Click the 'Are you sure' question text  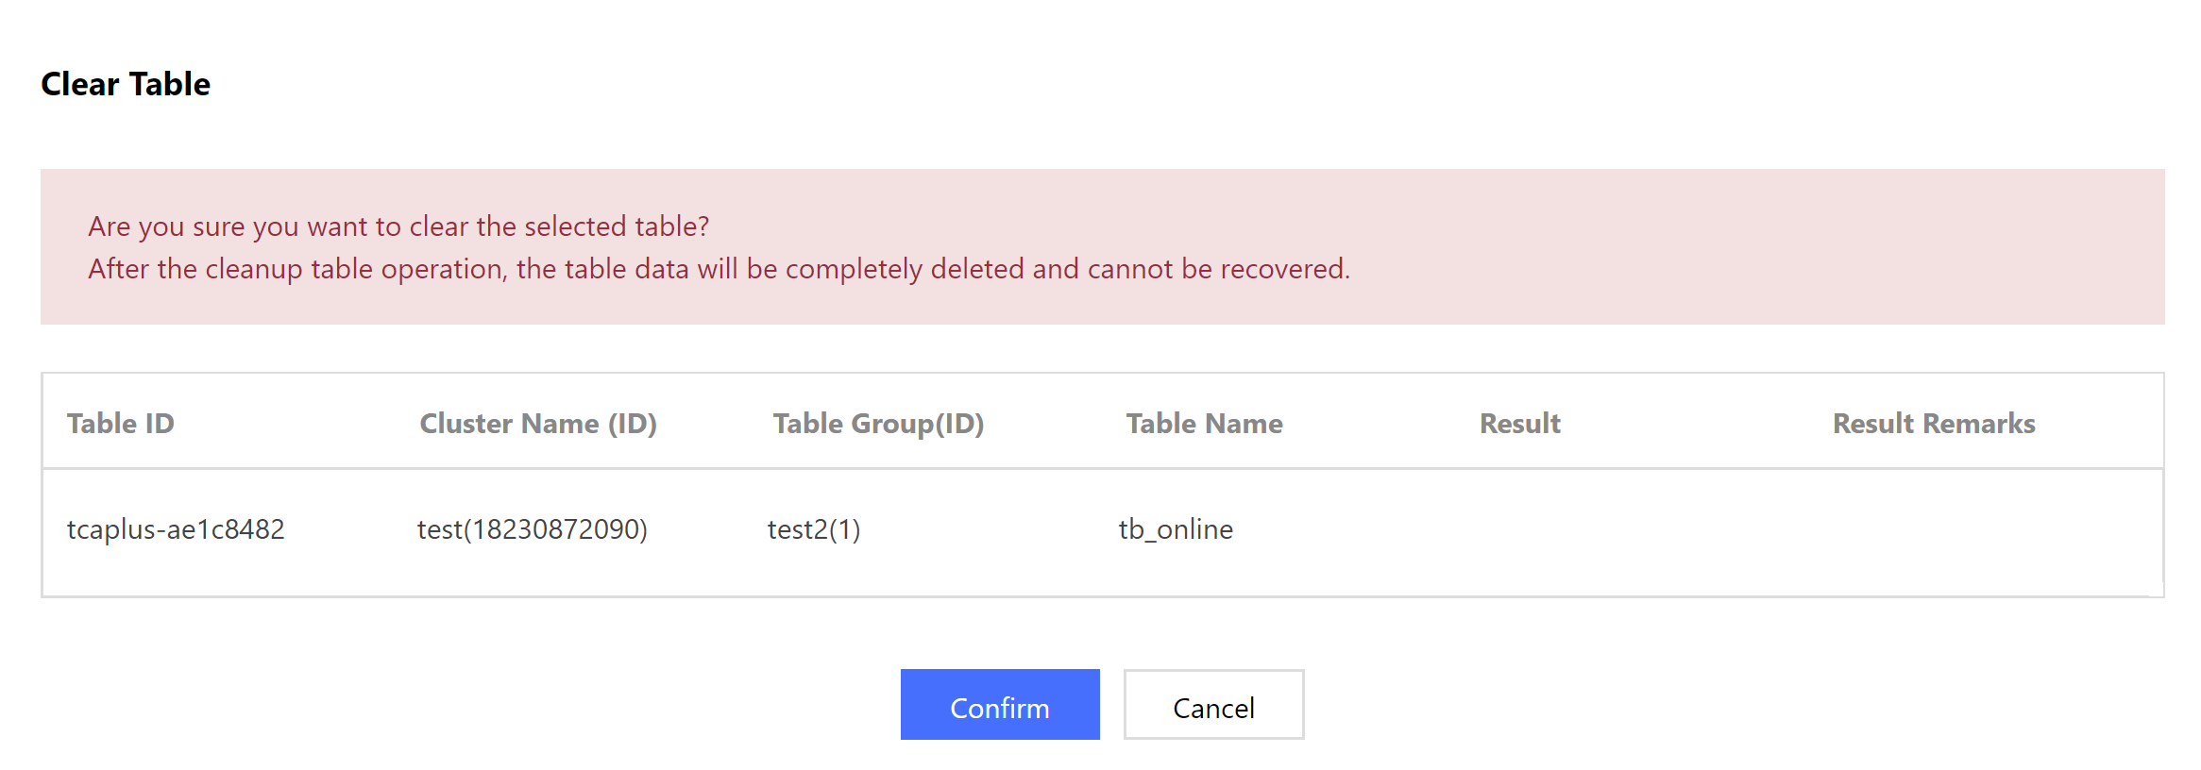pos(398,226)
